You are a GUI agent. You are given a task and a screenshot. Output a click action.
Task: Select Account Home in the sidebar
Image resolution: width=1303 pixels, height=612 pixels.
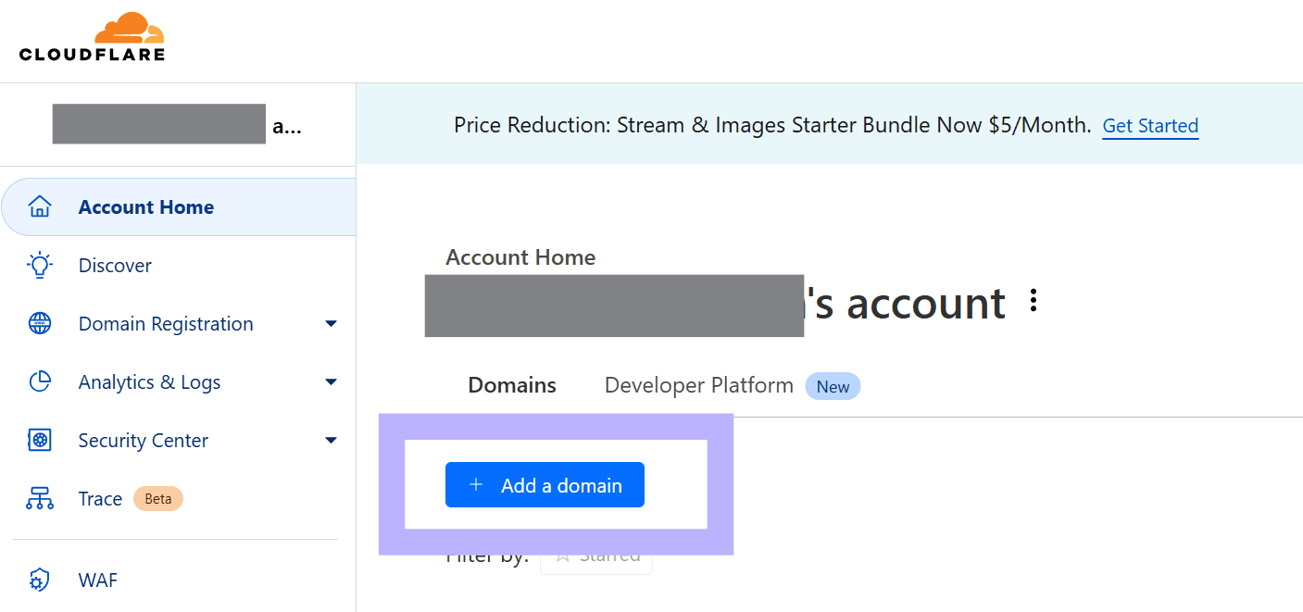click(x=145, y=206)
